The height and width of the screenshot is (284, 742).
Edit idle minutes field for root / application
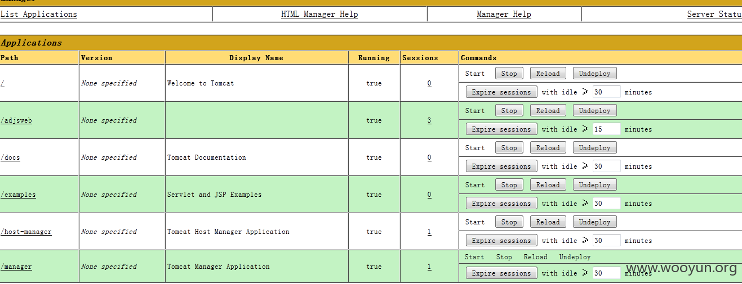click(606, 92)
